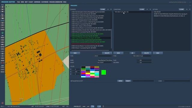This screenshot has height=108, width=192.
Task: Pick the yellow color swatch
Action: pos(88,73)
